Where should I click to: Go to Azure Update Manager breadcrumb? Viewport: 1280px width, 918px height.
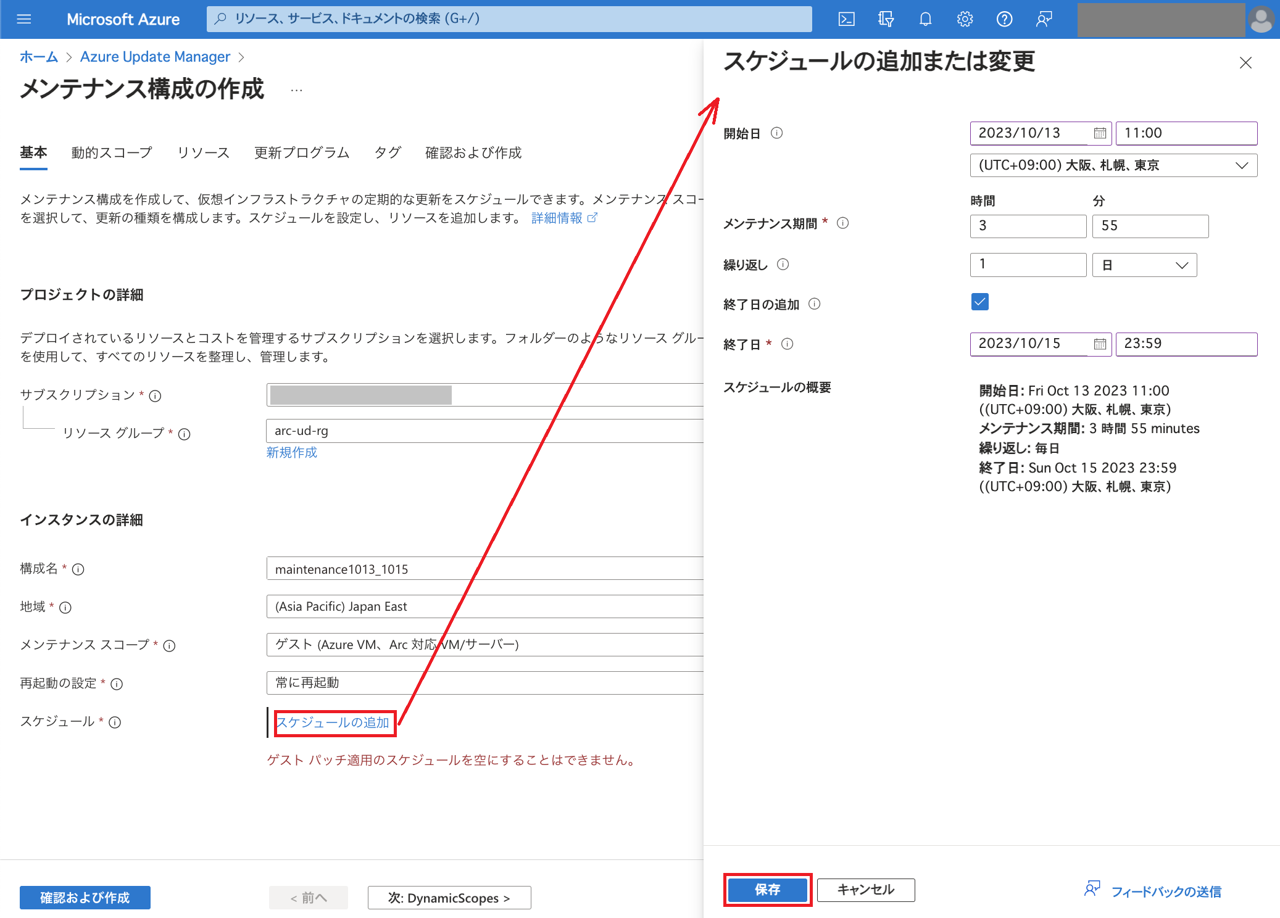pyautogui.click(x=155, y=57)
